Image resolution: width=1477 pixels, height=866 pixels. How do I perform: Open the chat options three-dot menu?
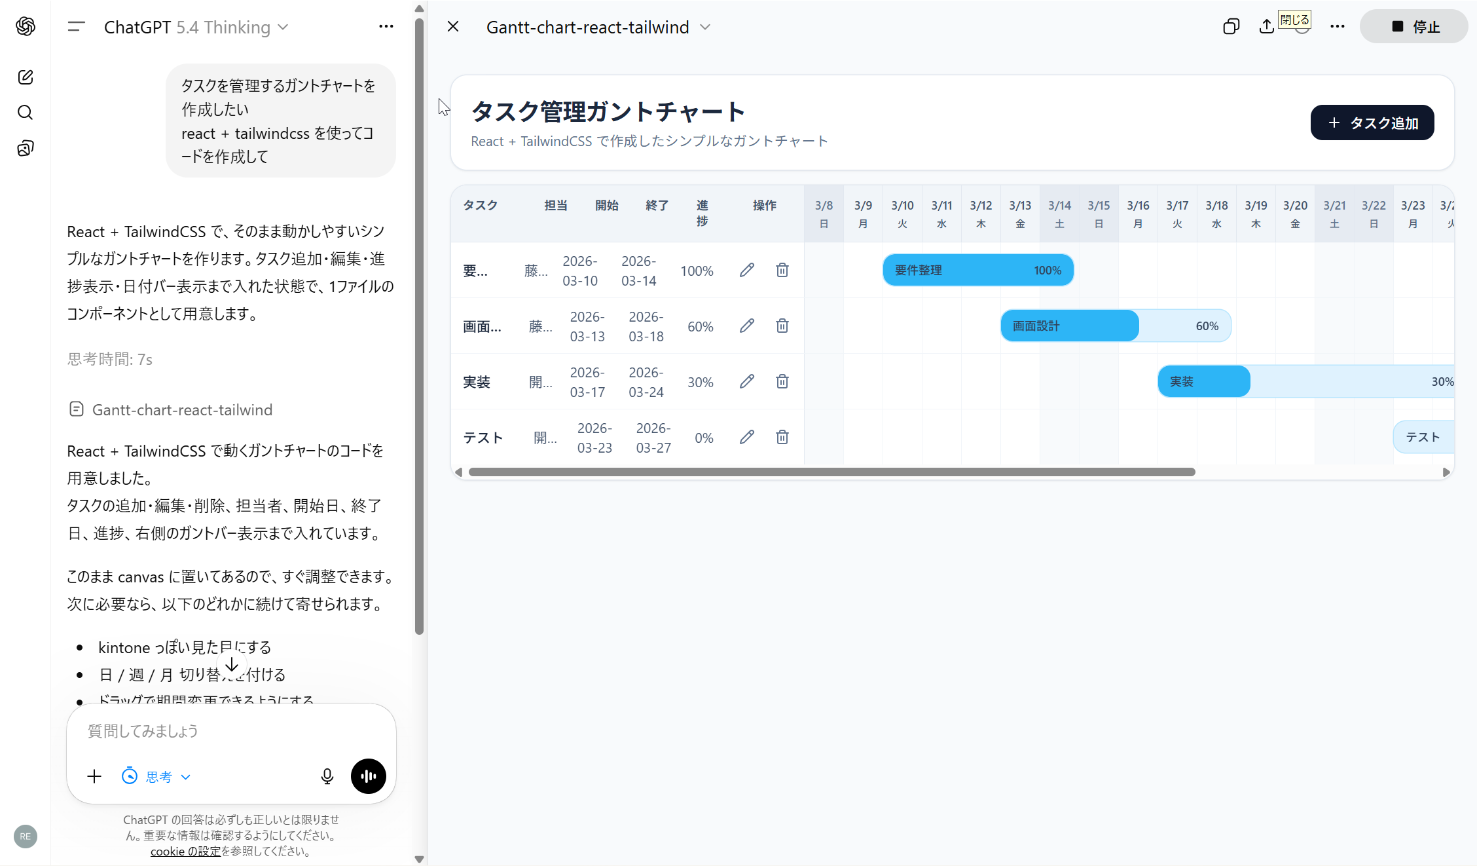point(386,27)
